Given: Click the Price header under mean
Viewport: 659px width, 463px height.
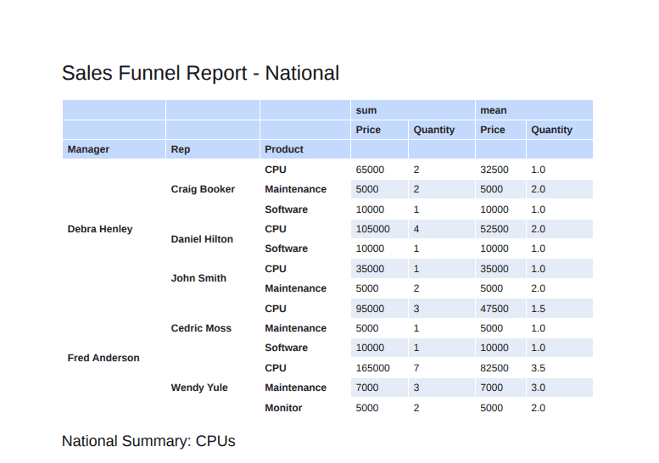Looking at the screenshot, I should (500, 130).
